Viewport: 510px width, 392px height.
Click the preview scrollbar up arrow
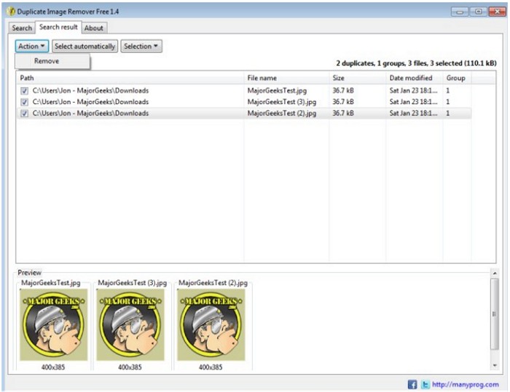tap(495, 273)
